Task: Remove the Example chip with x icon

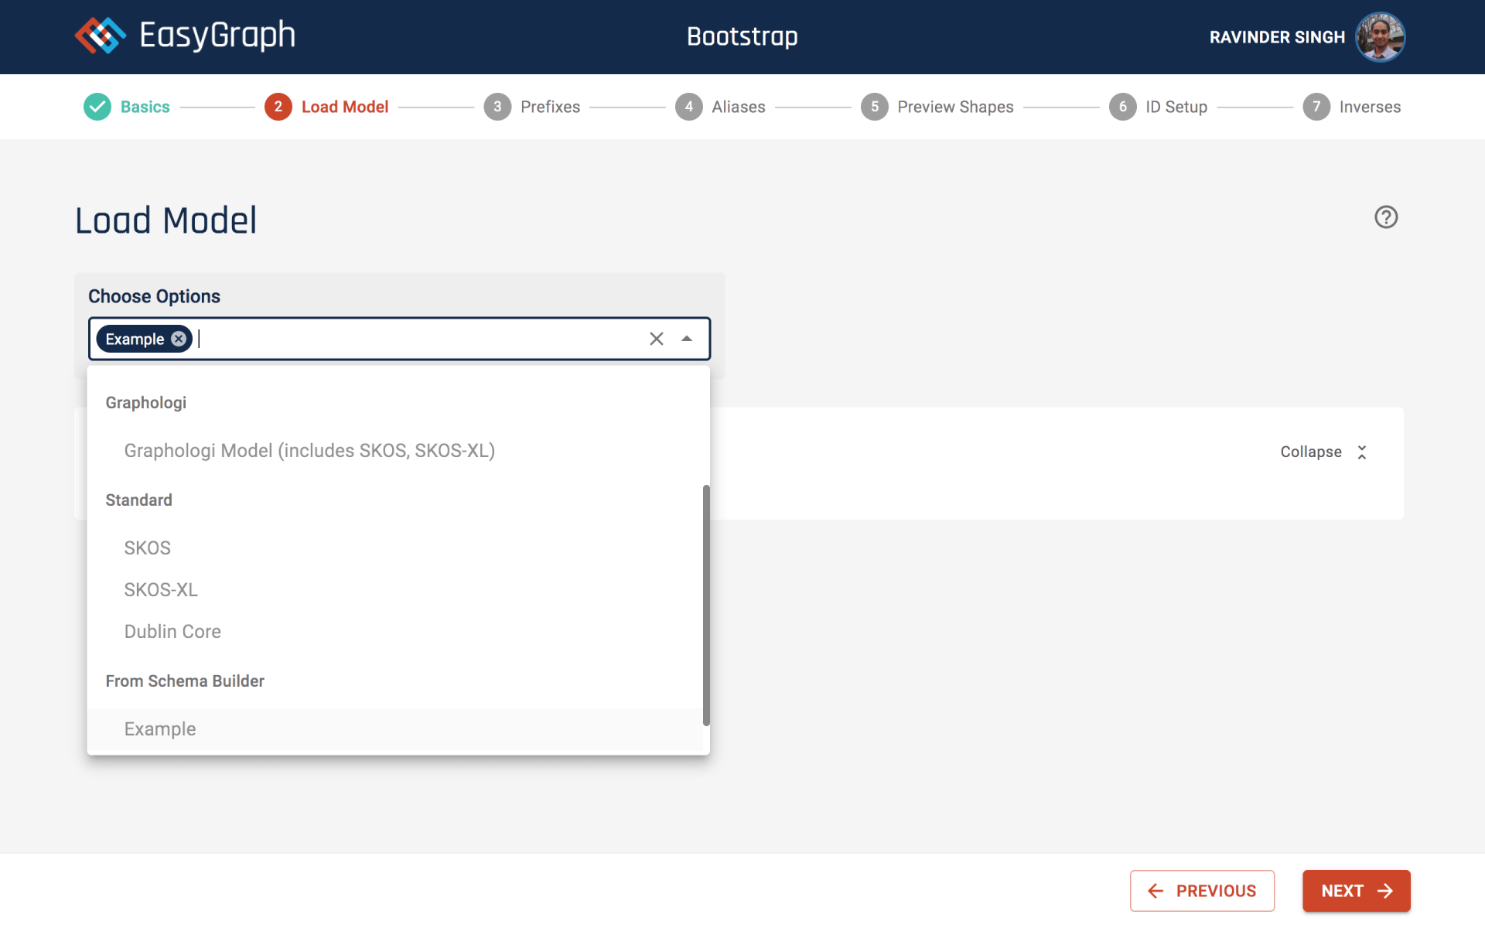Action: pos(179,339)
